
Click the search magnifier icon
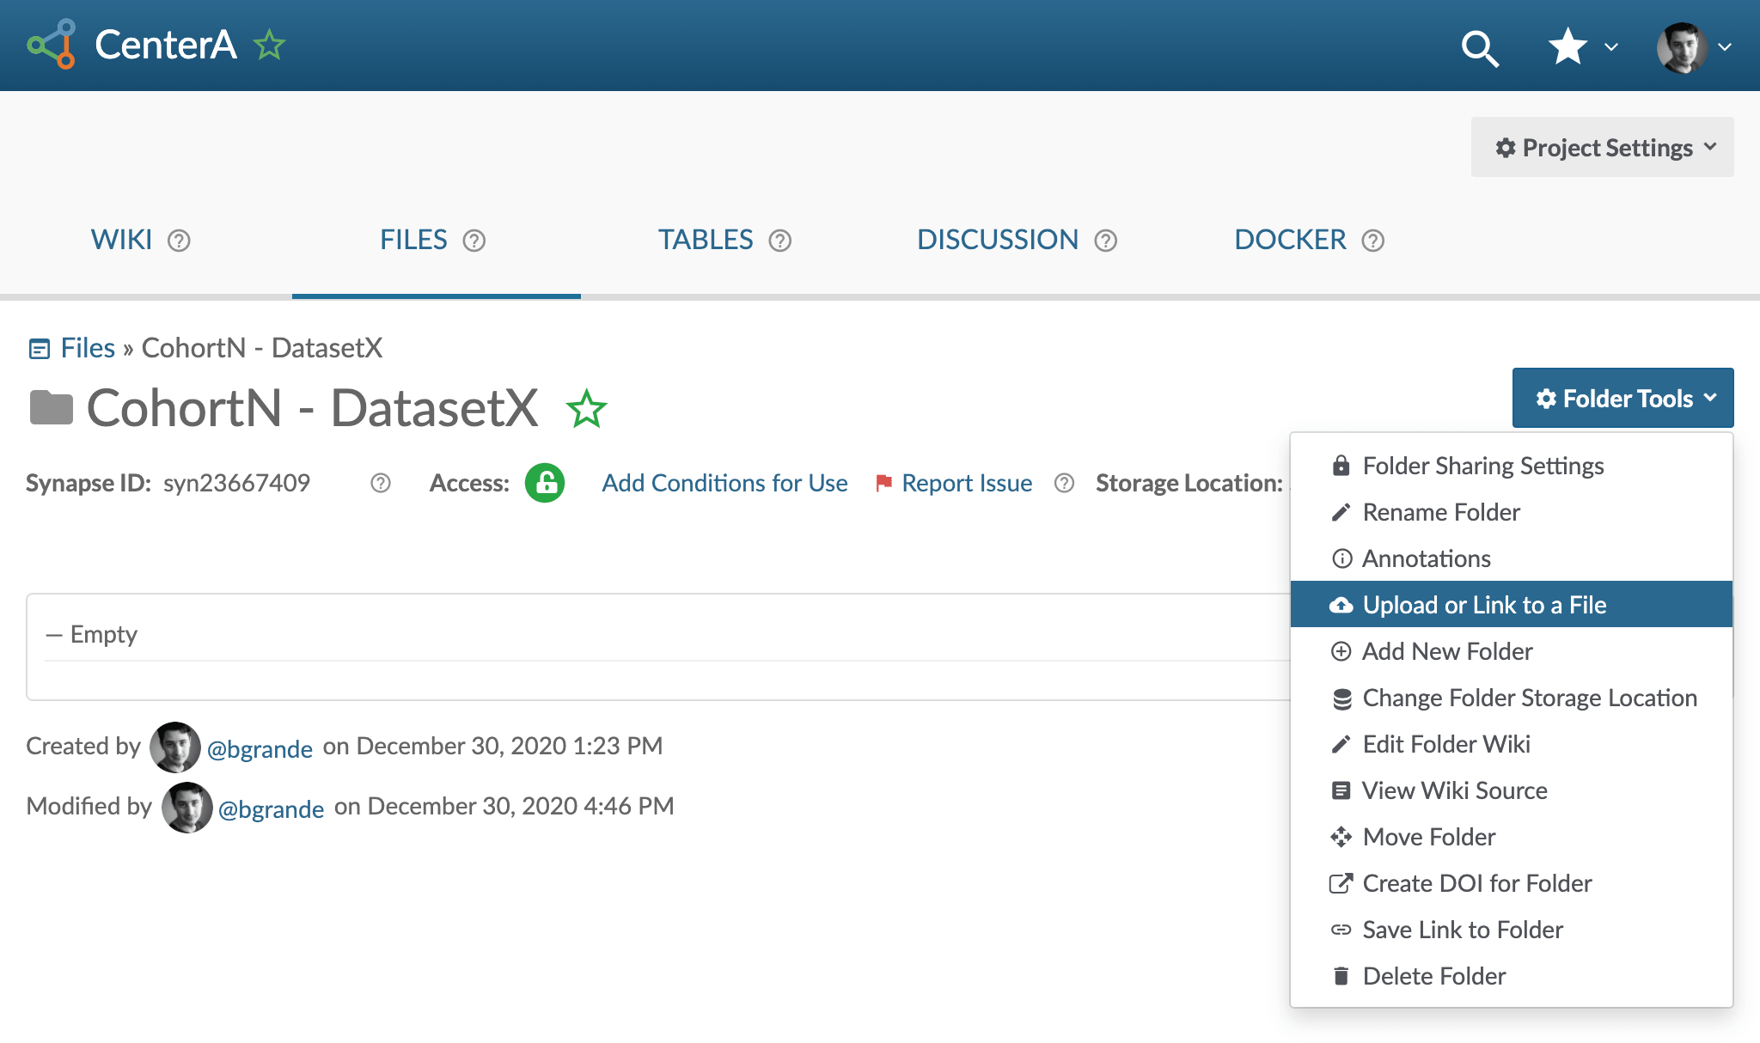(1480, 48)
